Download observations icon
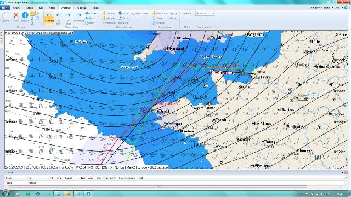This screenshot has width=351, height=197. (x=160, y=13)
